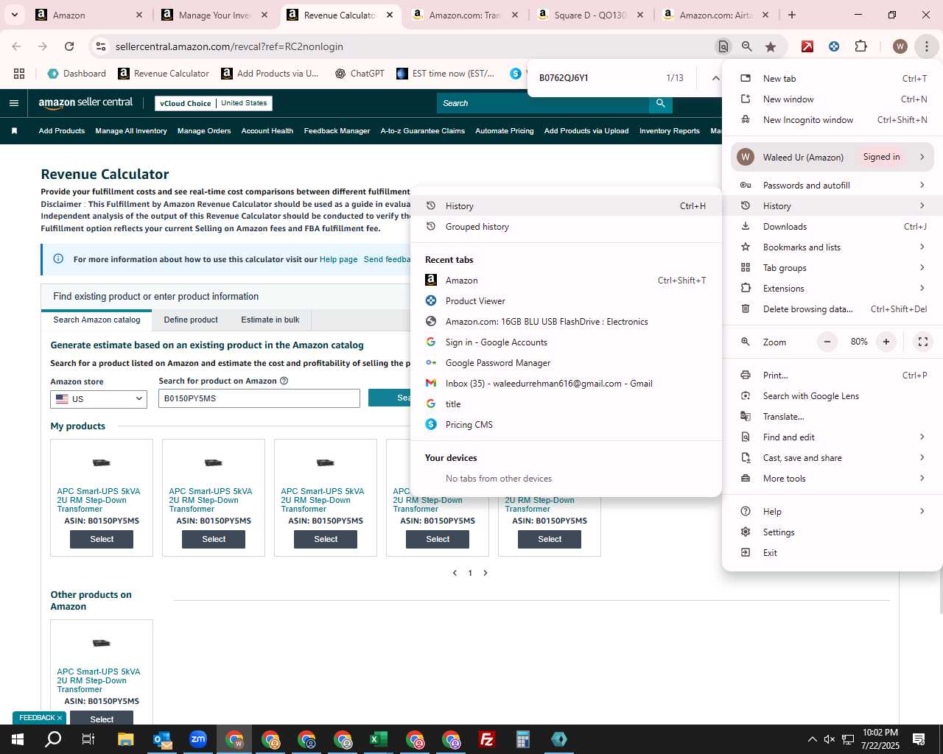This screenshot has height=754, width=943.
Task: Click the address bar URL
Action: pos(229,46)
